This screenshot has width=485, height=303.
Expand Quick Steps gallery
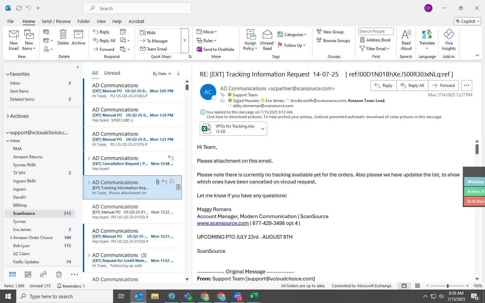pyautogui.click(x=185, y=41)
